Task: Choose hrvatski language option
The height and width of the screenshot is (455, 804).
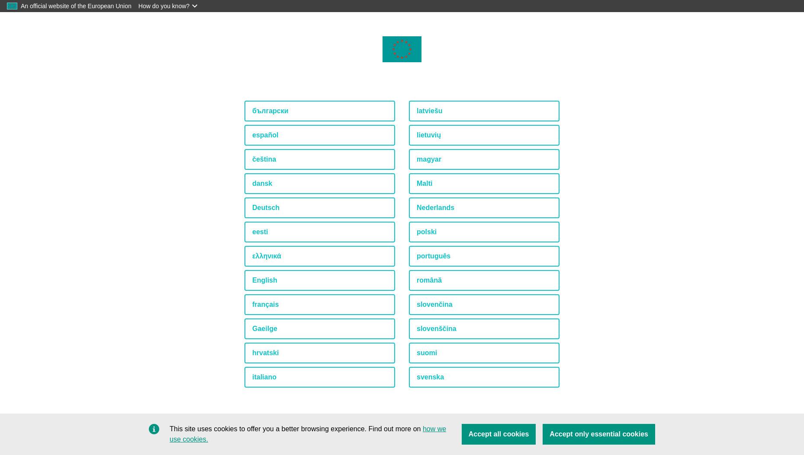Action: (320, 353)
